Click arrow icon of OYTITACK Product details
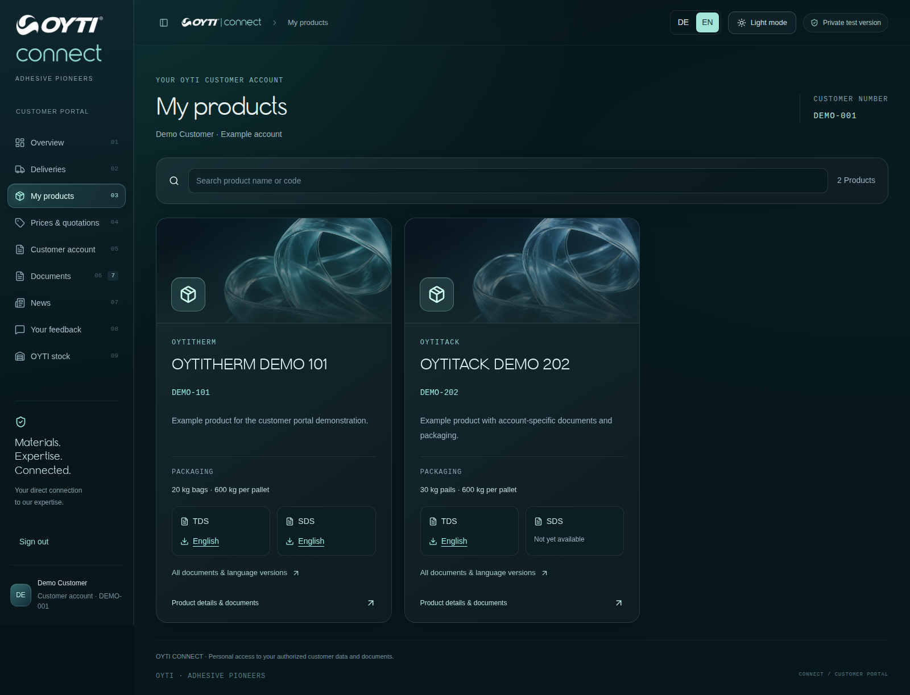This screenshot has width=910, height=695. (x=619, y=603)
